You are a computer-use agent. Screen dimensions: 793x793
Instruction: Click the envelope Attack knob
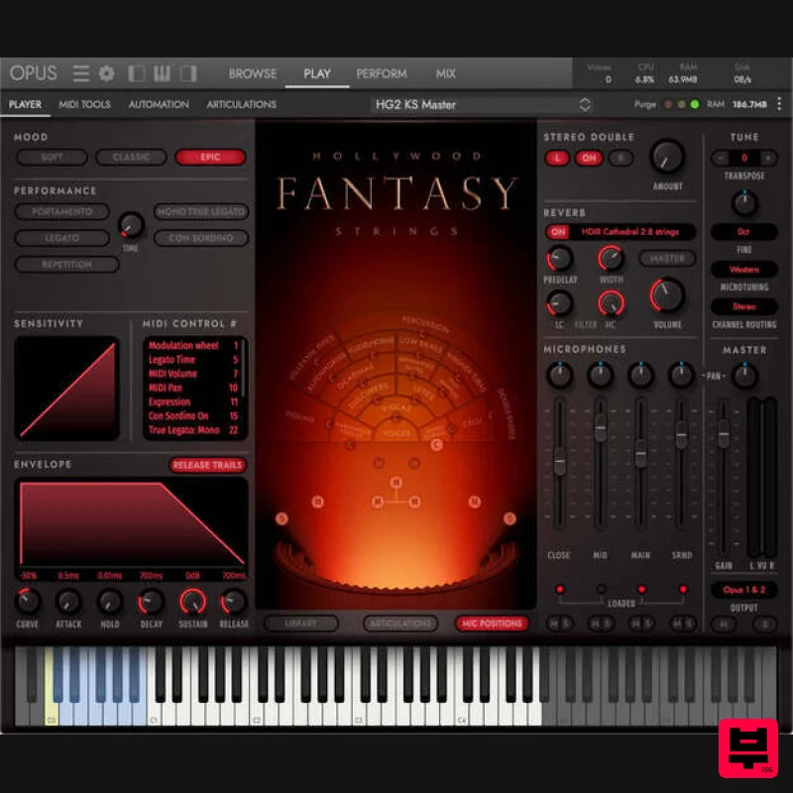click(68, 602)
